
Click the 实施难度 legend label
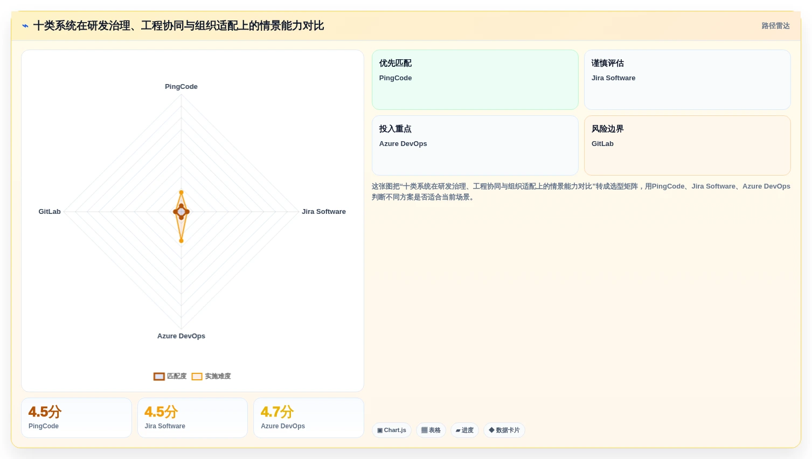point(218,376)
